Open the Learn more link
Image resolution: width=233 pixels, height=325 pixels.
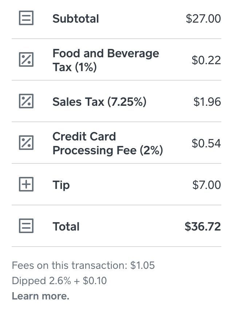click(40, 296)
